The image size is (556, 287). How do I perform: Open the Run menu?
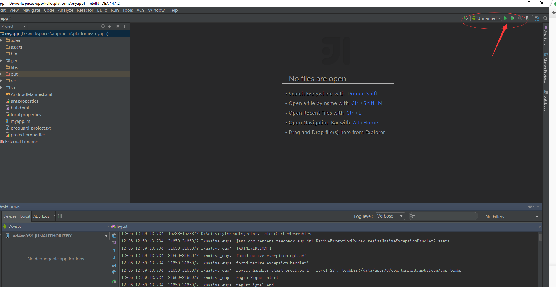coord(115,10)
